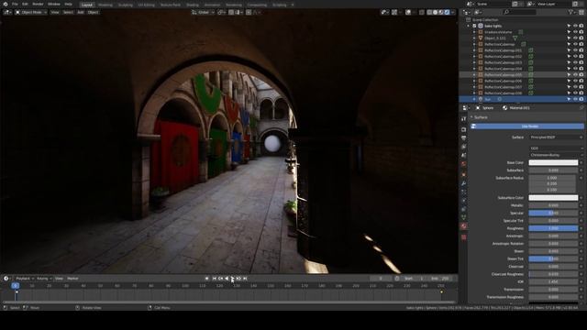Open the Edit menu

tap(25, 4)
